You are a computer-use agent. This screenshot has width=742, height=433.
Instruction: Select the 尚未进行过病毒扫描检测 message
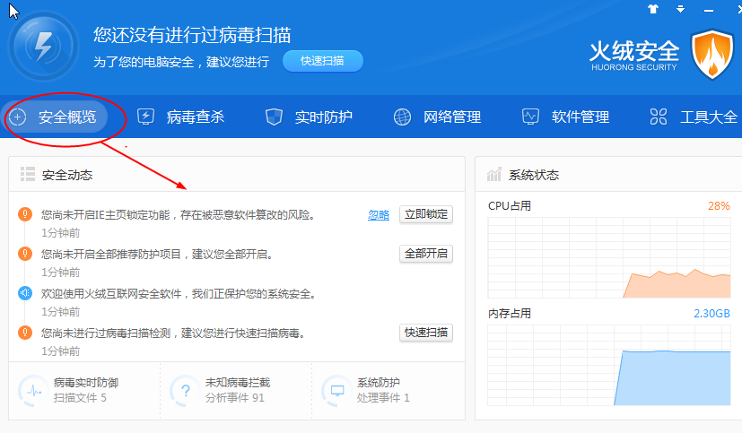(173, 333)
